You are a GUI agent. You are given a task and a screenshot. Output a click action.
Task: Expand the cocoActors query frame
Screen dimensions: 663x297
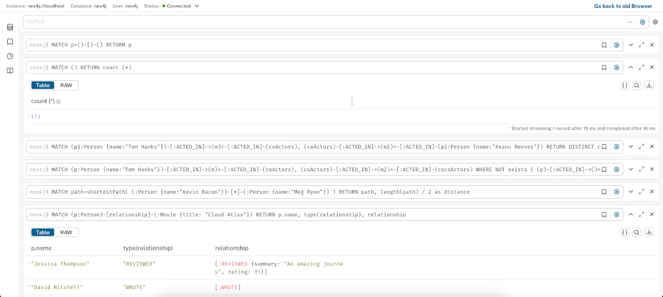tap(631, 169)
